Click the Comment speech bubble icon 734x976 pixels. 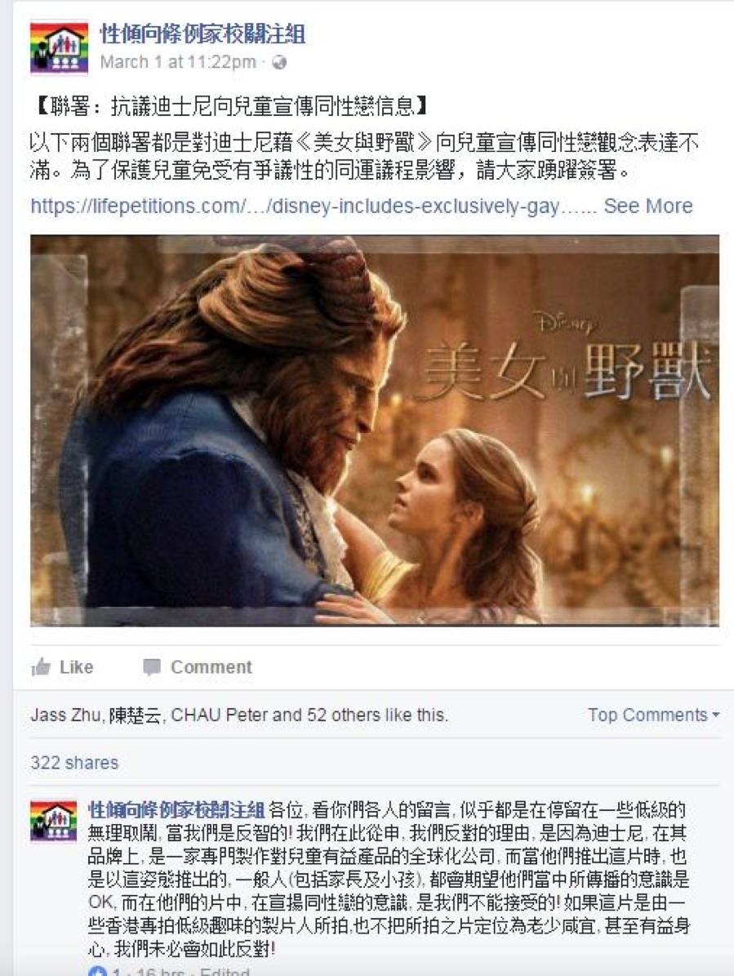tap(151, 667)
